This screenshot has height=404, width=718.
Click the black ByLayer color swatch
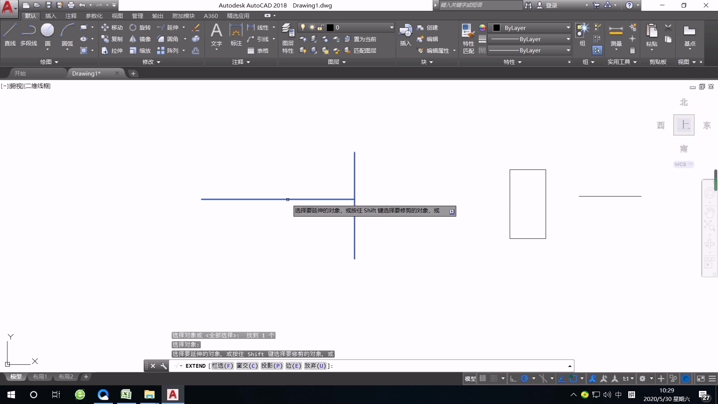pos(497,28)
